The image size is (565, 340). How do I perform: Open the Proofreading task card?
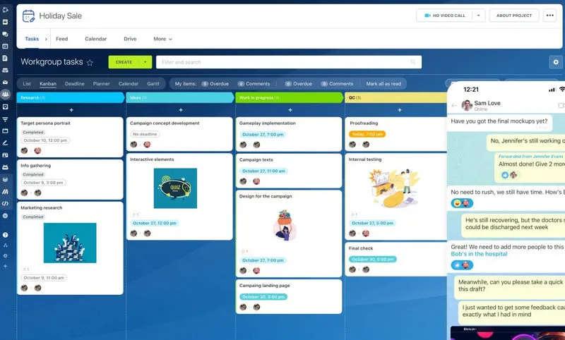pyautogui.click(x=396, y=133)
